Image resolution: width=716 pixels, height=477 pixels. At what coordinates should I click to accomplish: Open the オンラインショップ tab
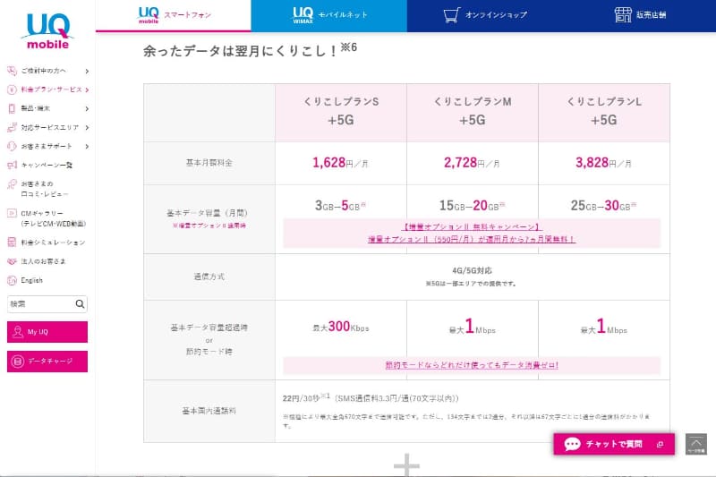tap(485, 15)
